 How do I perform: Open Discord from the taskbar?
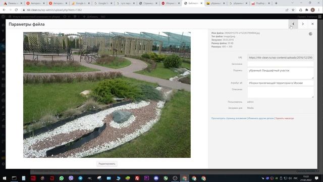click(156, 178)
